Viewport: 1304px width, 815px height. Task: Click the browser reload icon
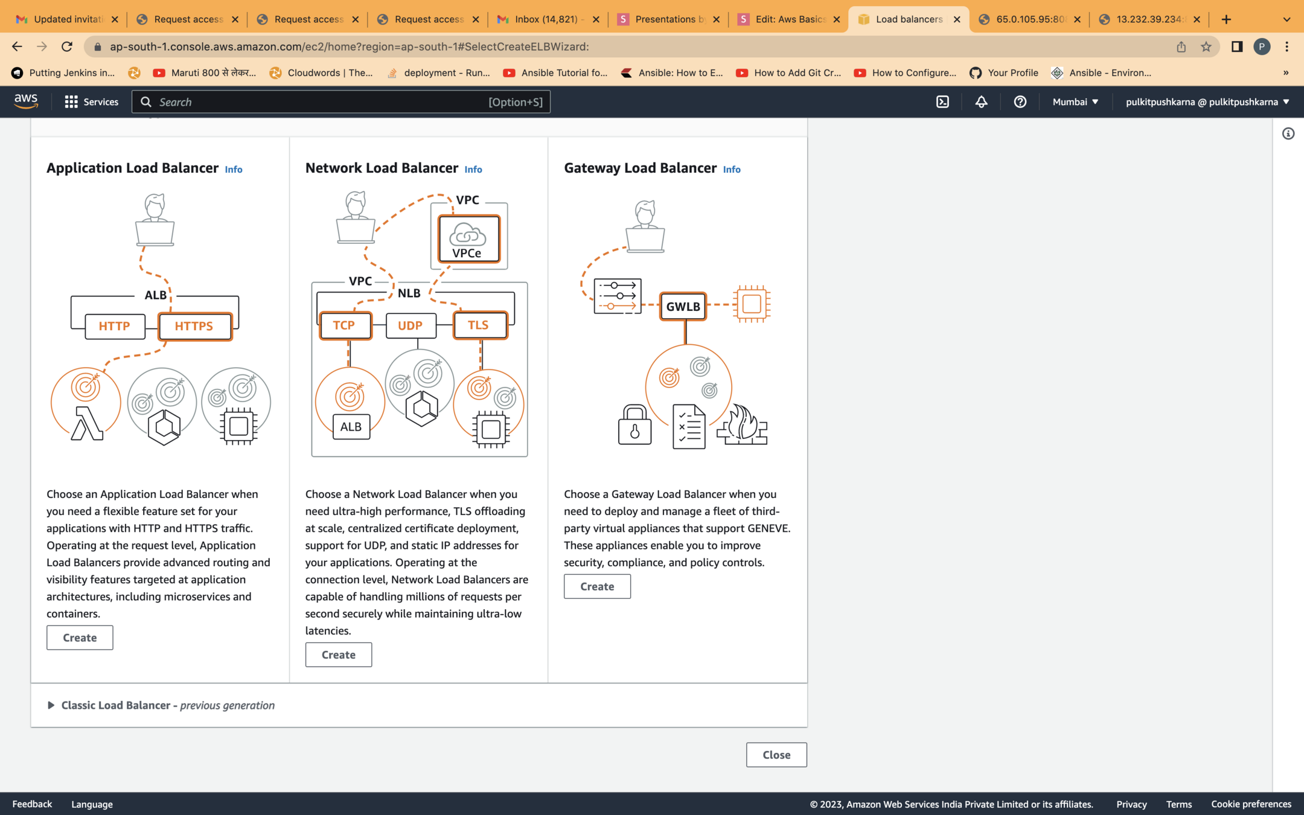[x=67, y=46]
